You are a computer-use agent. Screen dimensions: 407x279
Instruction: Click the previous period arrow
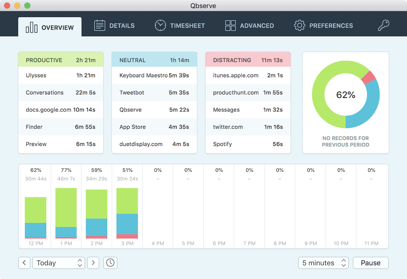24,263
